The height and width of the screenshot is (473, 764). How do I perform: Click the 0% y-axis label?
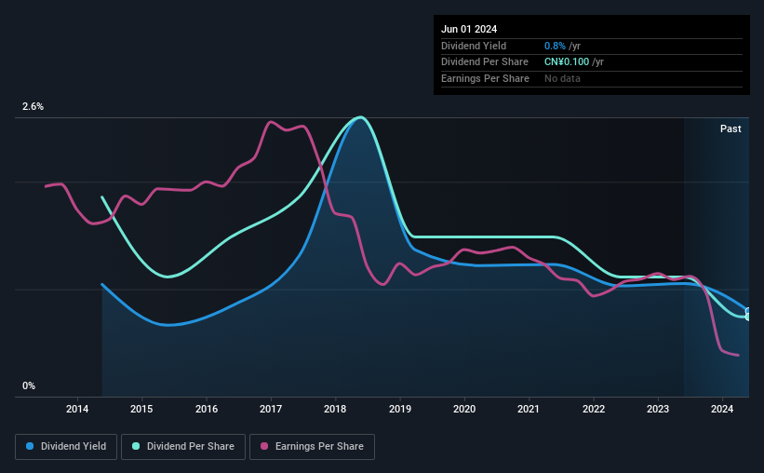click(29, 385)
